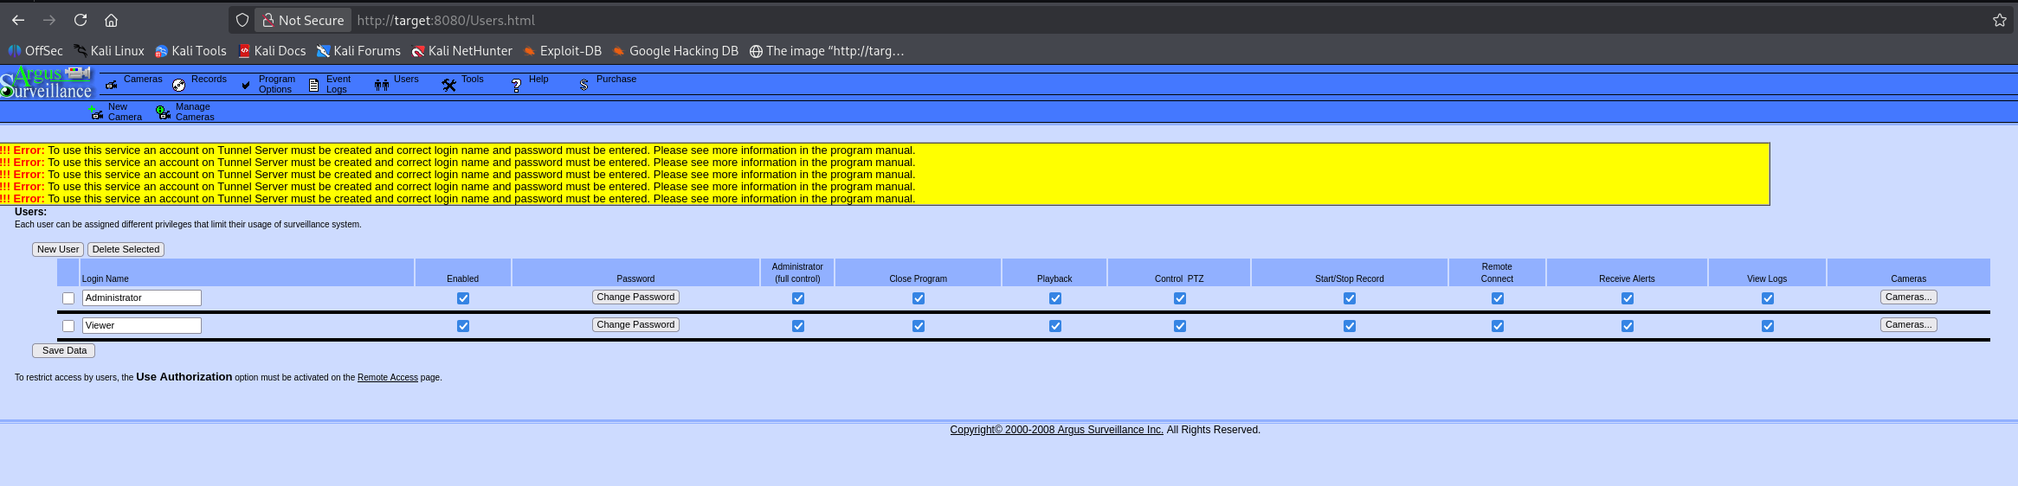Click the Manage Cameras icon
Viewport: 2018px width, 486px height.
[x=163, y=112]
